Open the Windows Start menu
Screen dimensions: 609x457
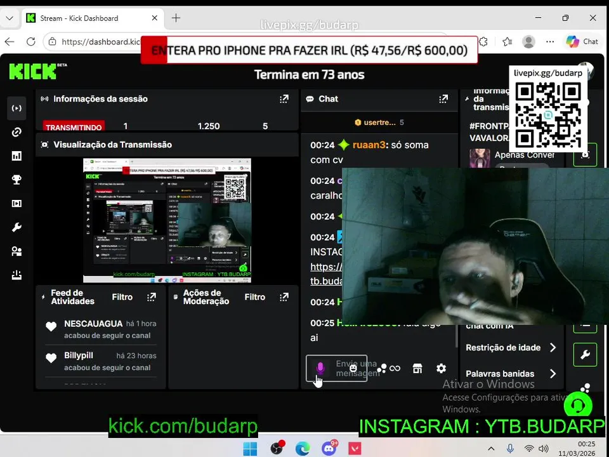point(250,449)
